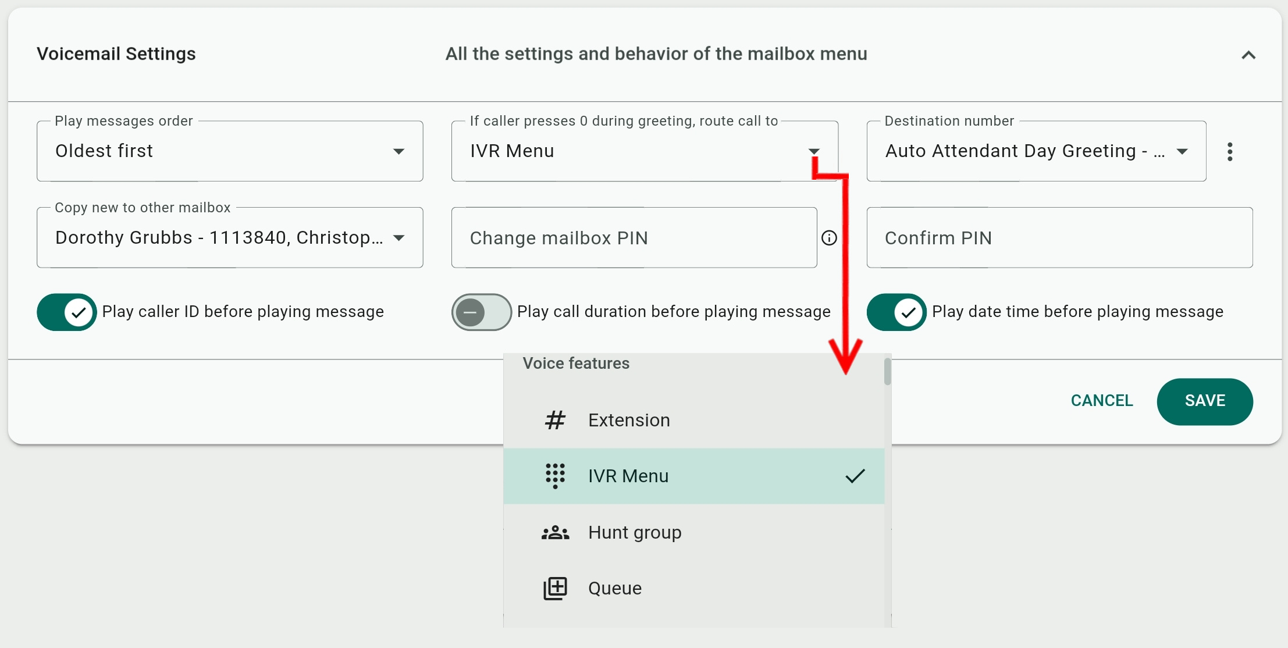Turn off Play date time before playing message
The width and height of the screenshot is (1288, 648).
(896, 312)
